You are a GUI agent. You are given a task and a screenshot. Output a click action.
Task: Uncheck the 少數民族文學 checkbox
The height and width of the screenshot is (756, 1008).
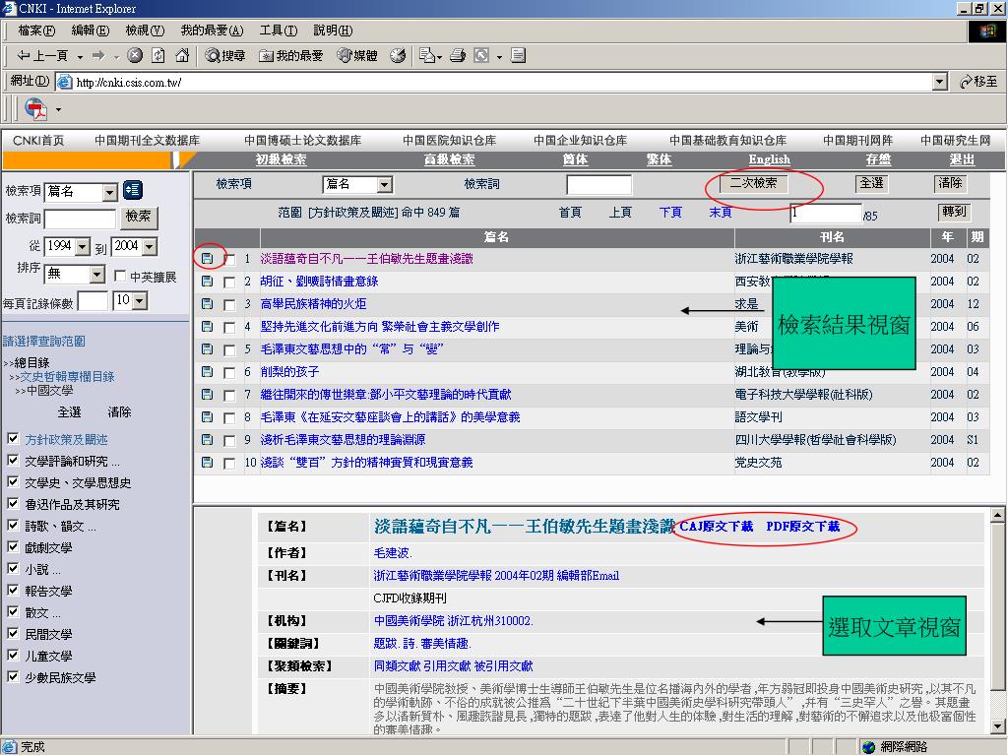pyautogui.click(x=12, y=676)
